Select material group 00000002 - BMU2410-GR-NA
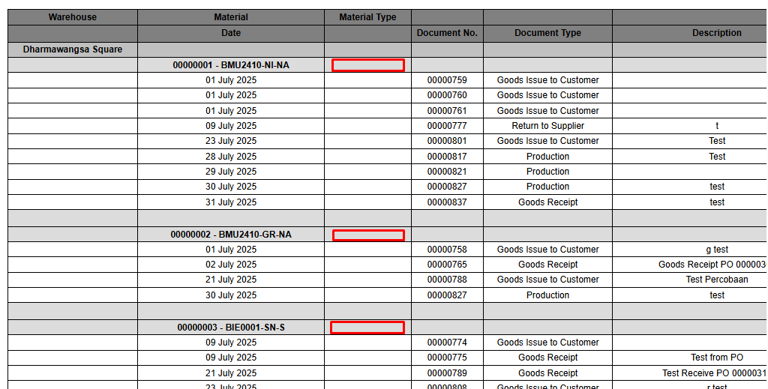Viewport: 768px width, 389px height. coord(231,235)
